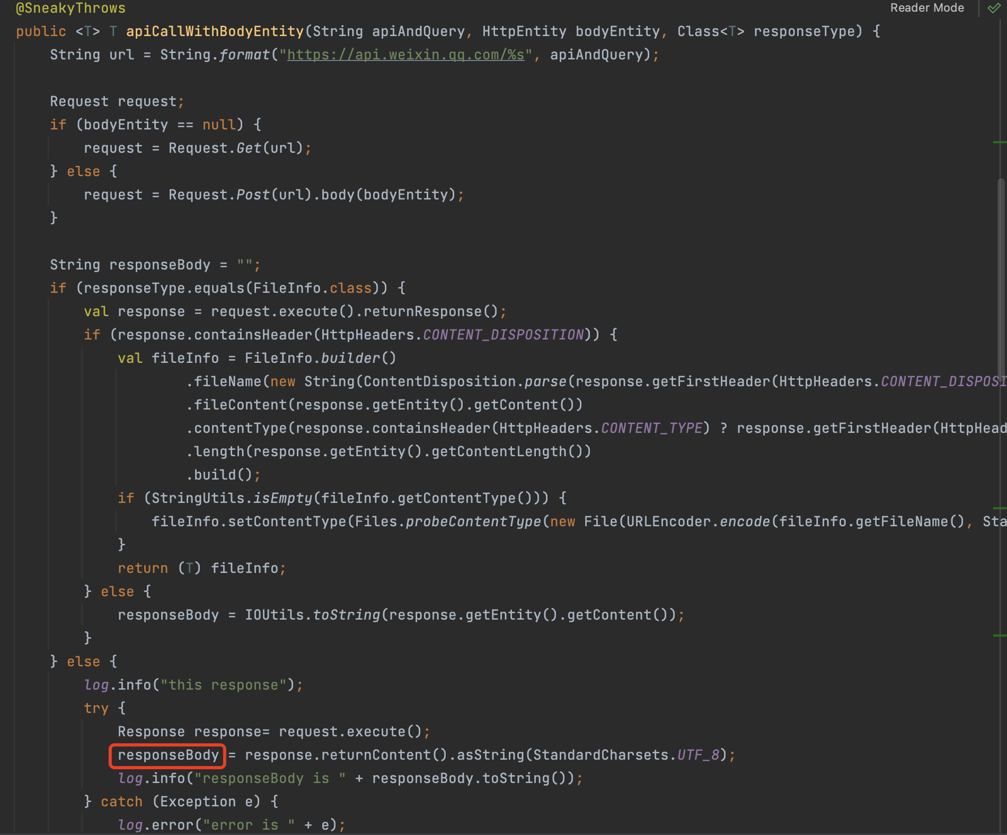Click the "responseBody is " string literal
This screenshot has width=1007, height=835.
tap(270, 778)
